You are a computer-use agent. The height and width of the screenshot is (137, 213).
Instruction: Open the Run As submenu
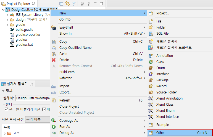[65, 127]
